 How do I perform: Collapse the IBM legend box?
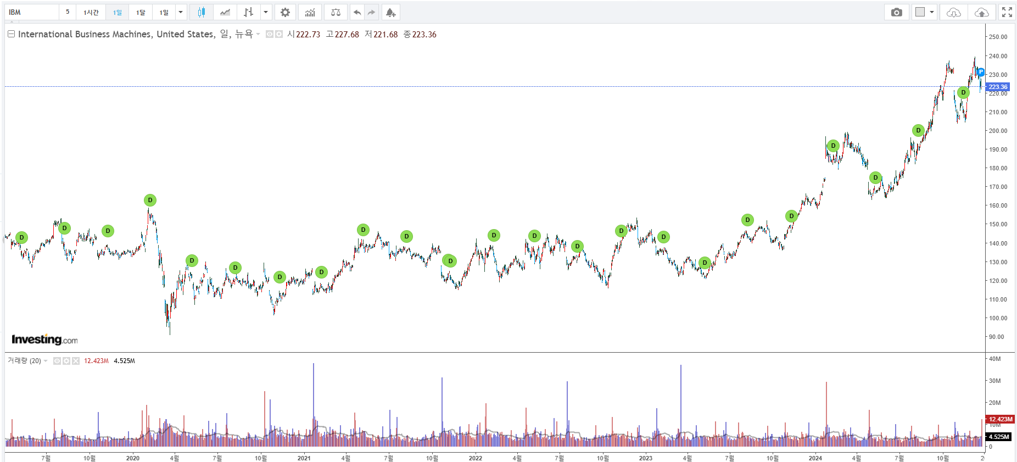tap(11, 34)
